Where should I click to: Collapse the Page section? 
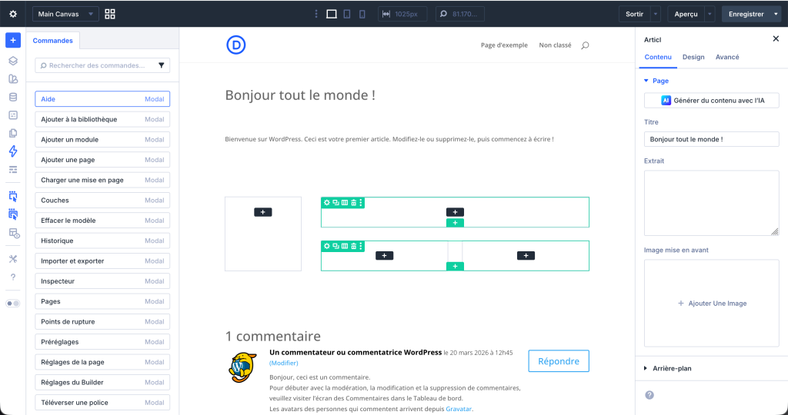(646, 81)
